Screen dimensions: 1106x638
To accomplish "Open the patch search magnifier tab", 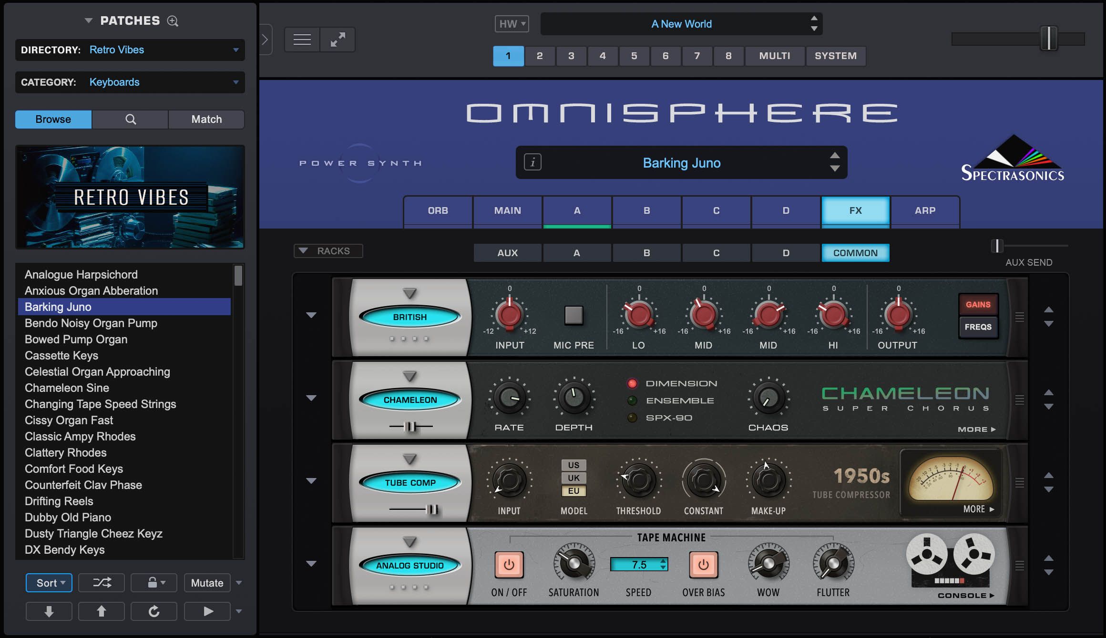I will [x=130, y=119].
